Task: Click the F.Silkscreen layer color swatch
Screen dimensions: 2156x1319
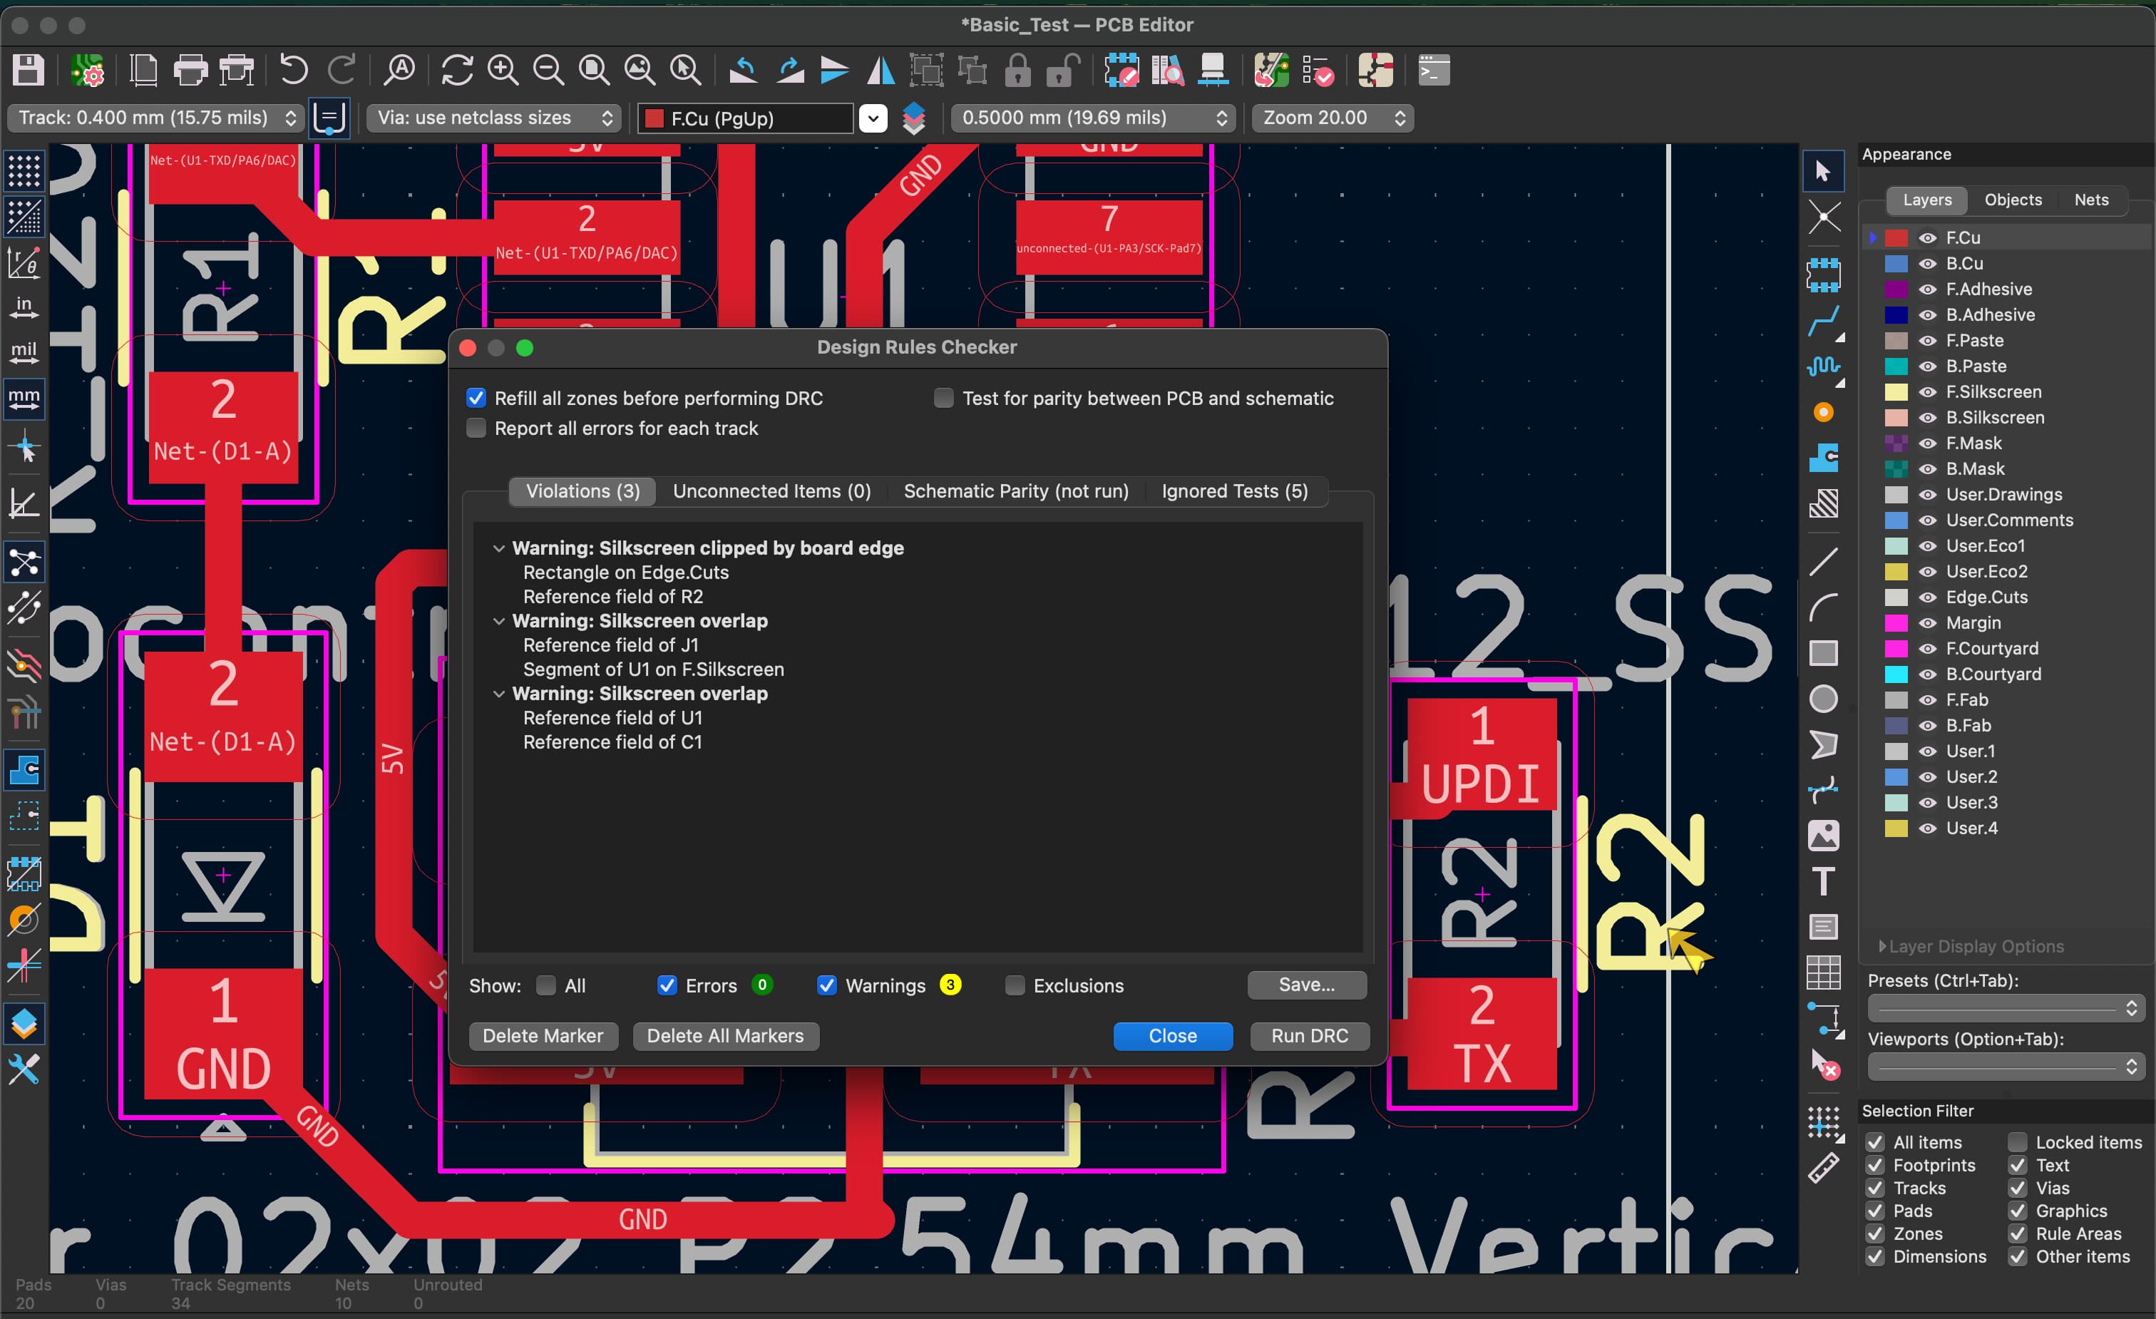Action: (1896, 392)
